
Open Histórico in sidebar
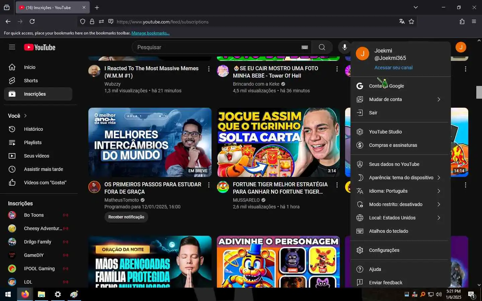38,129
